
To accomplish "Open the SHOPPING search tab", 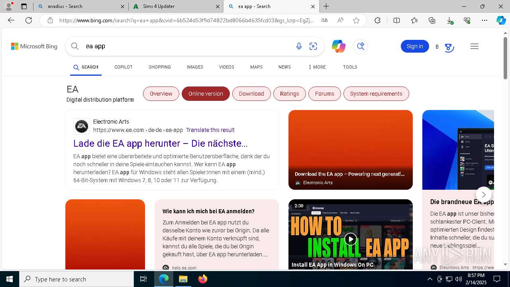I will click(x=160, y=67).
